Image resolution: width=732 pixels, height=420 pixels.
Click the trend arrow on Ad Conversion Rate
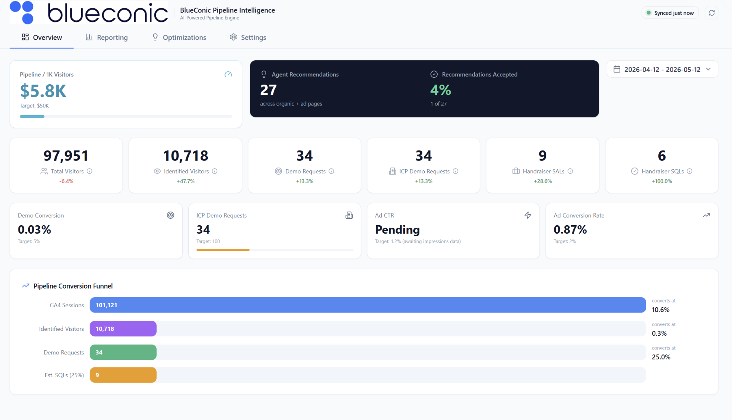706,215
